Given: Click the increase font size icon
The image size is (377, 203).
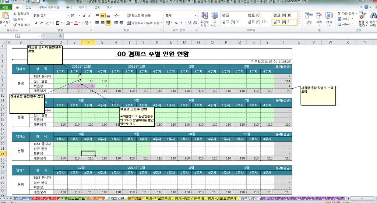Looking at the screenshot, I should [x=84, y=15].
